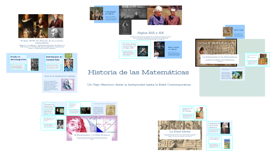Select "Nuevas áreas de estudio en el Siglo XX" text
278x156 pixels.
pos(129,46)
